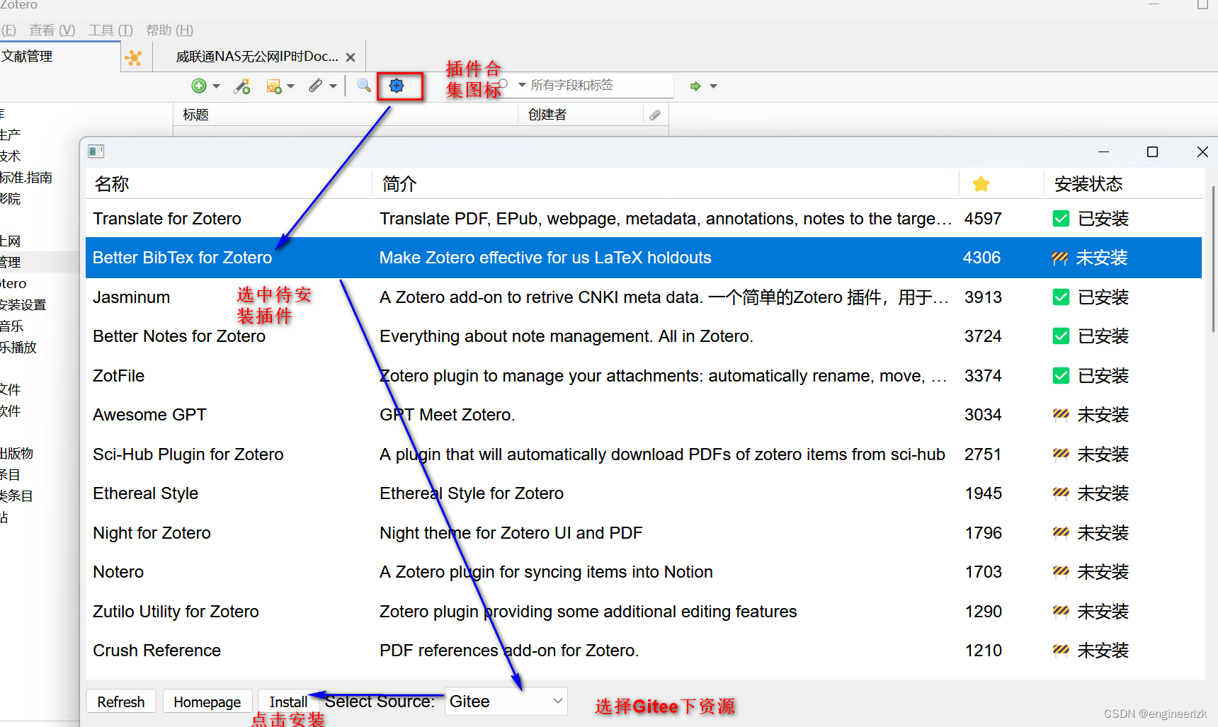Viewport: 1218px width, 727px height.
Task: Click the green New Item plus icon
Action: tap(199, 86)
